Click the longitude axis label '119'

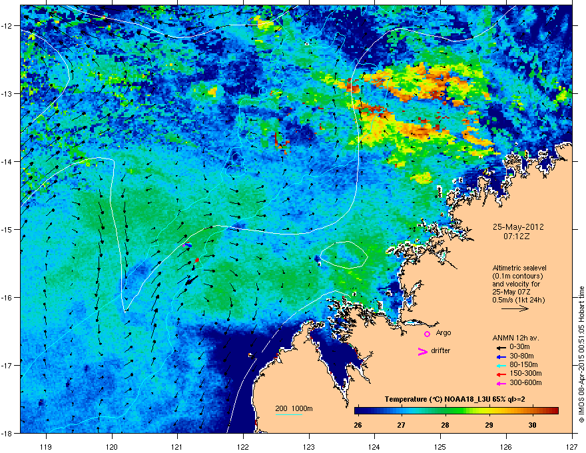pos(46,446)
